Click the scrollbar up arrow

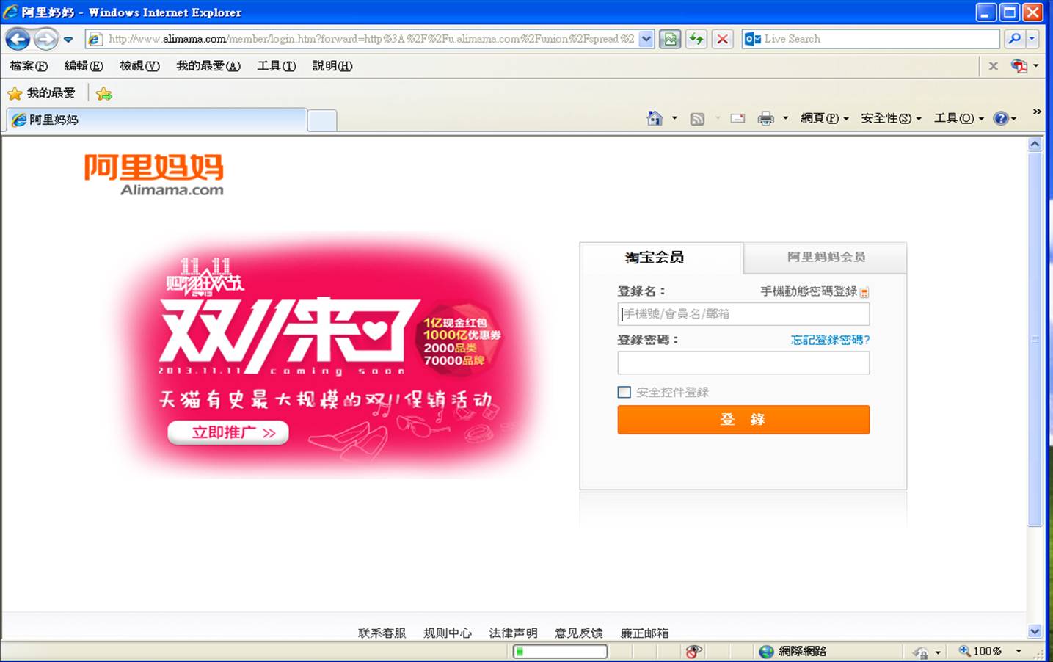(x=1035, y=144)
